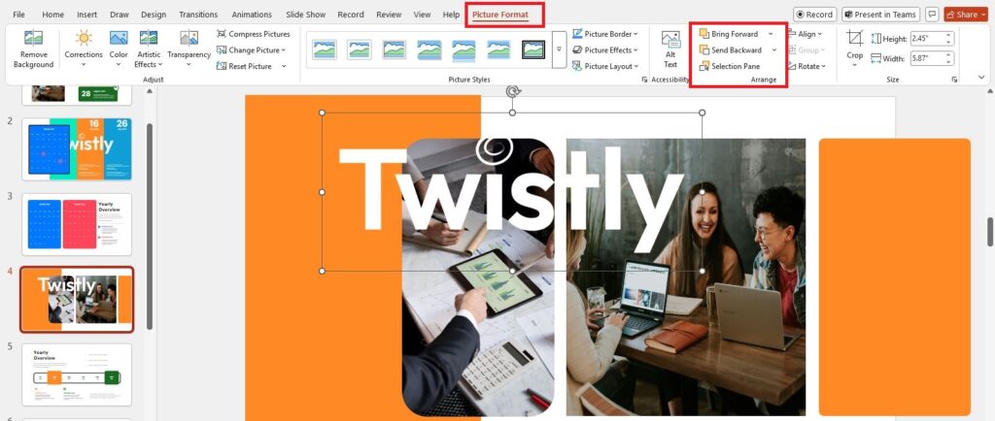
Task: Click Compress Pictures
Action: 254,34
